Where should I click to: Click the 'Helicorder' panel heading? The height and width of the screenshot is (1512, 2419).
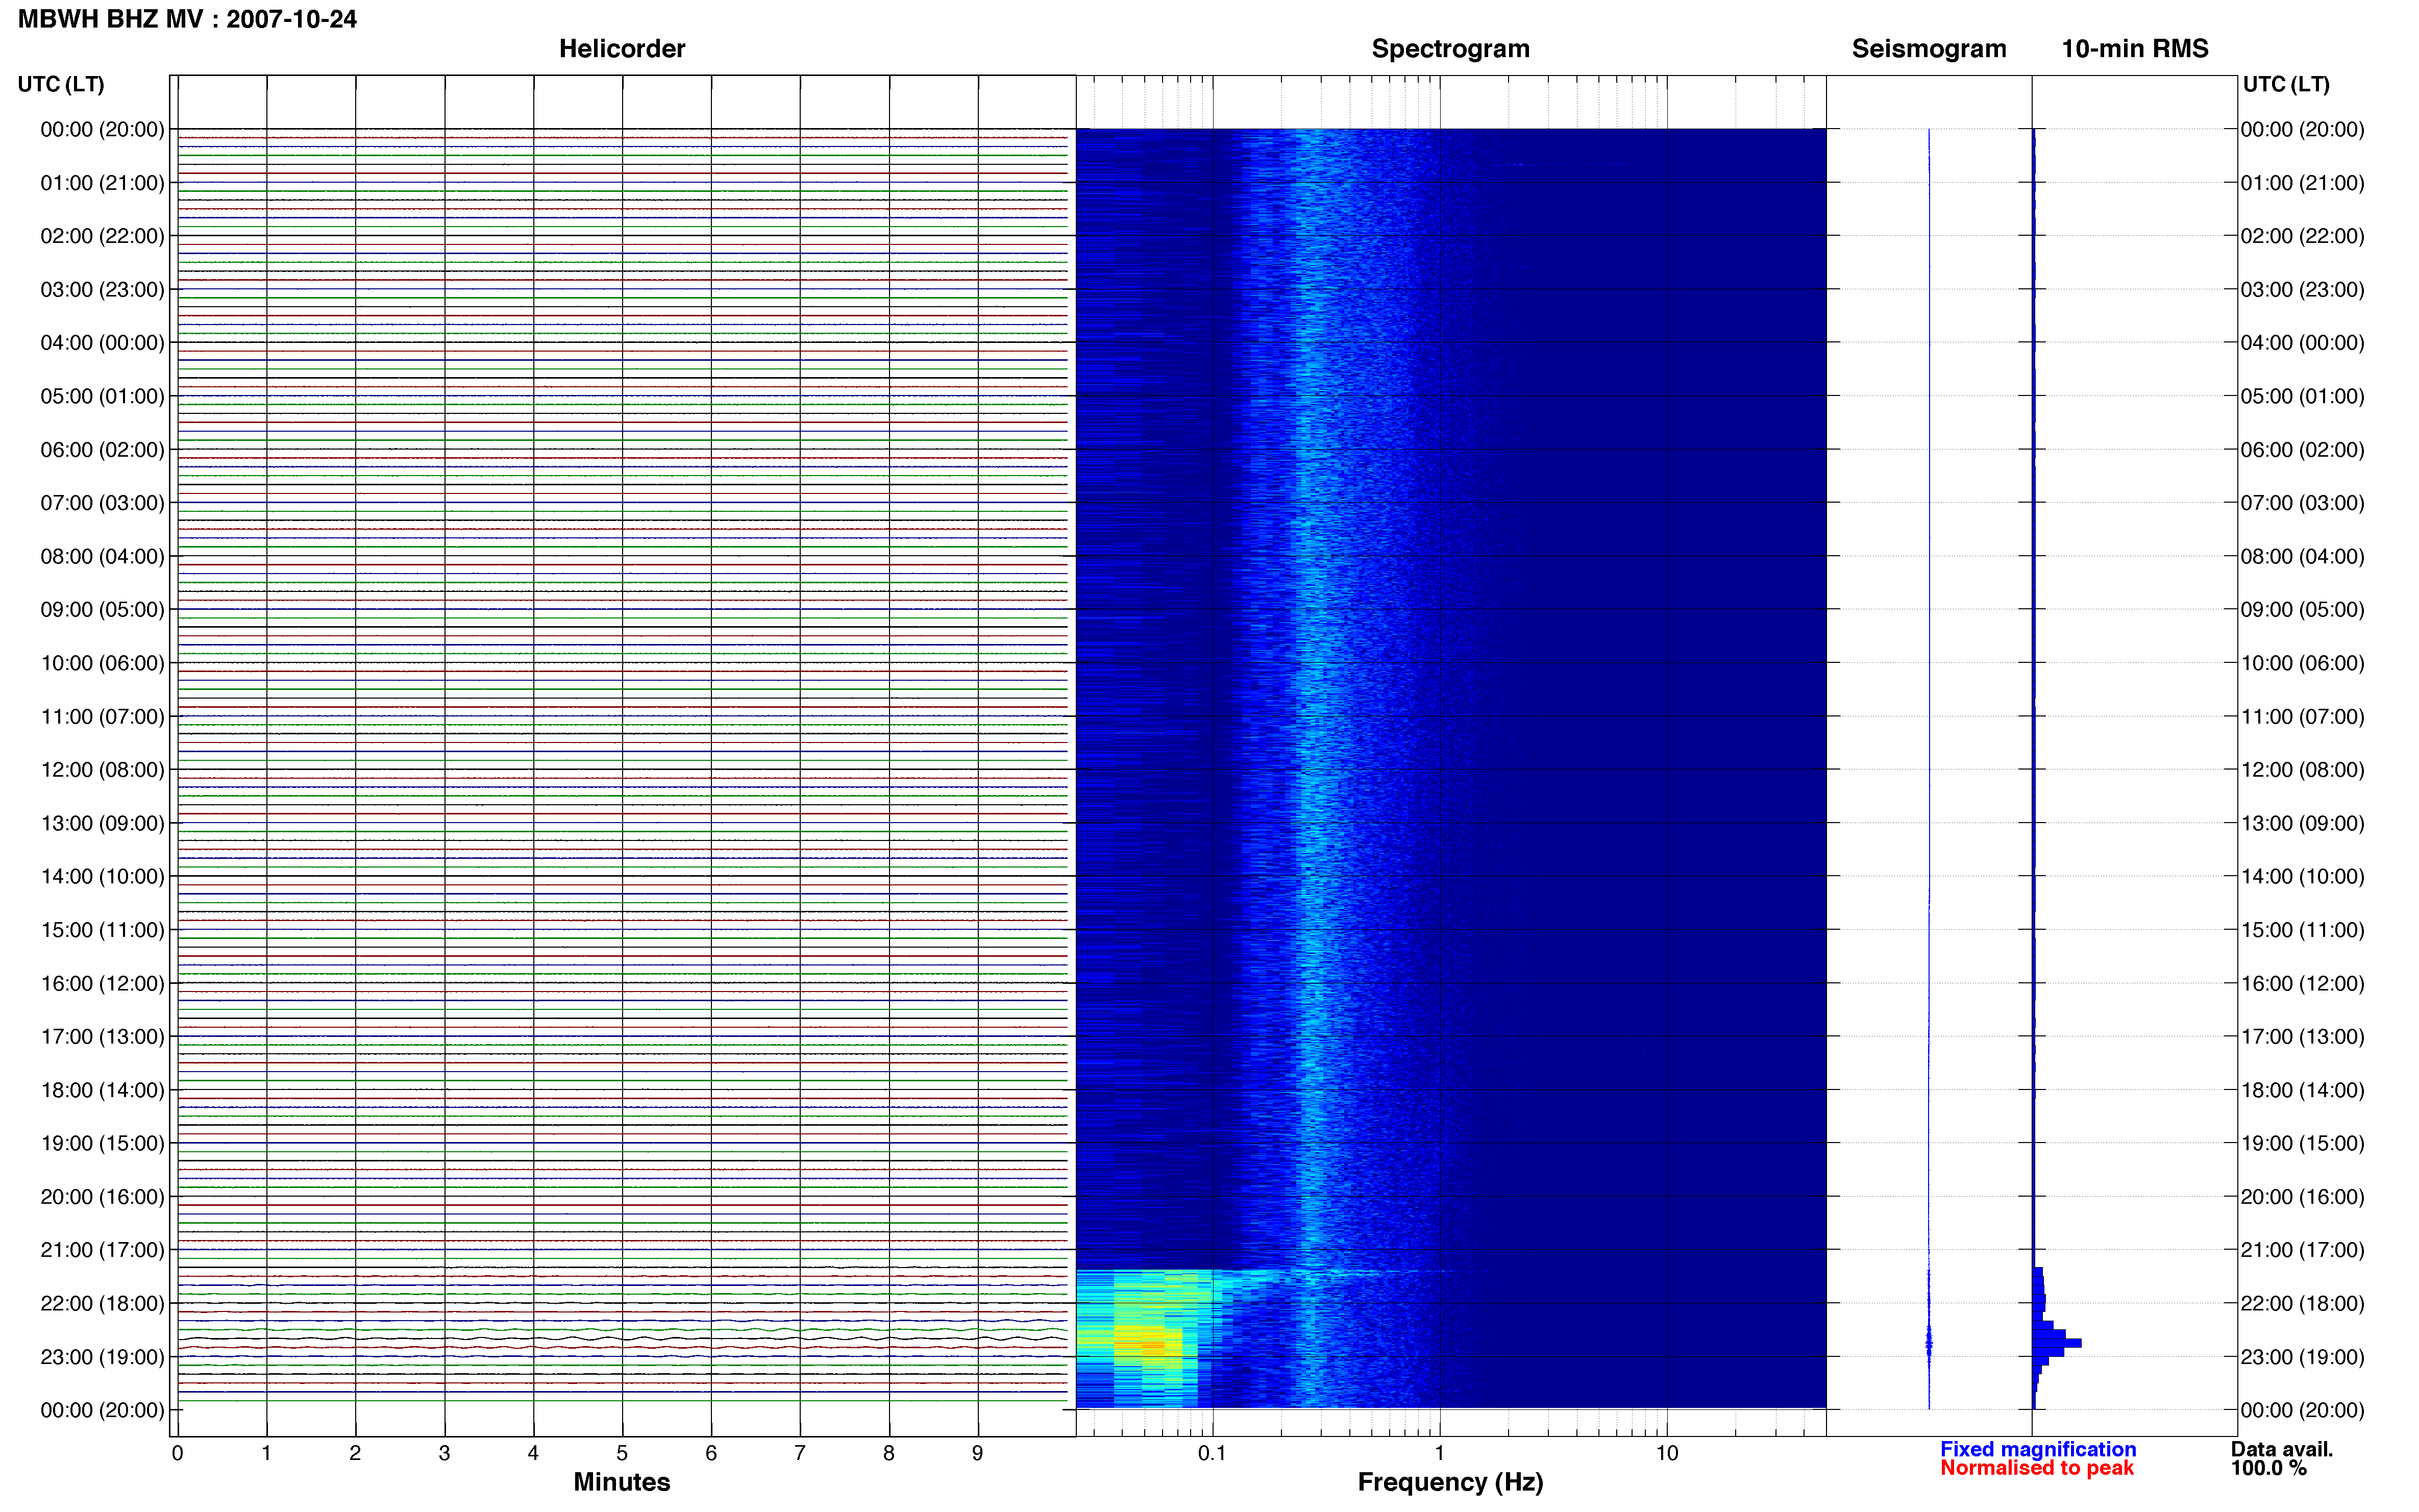622,49
